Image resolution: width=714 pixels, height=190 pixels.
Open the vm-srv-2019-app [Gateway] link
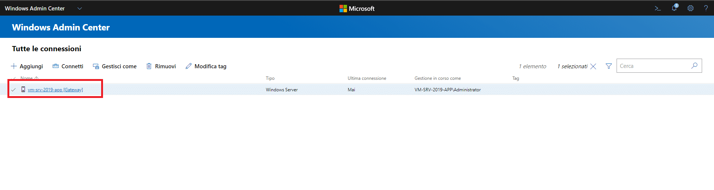click(x=55, y=90)
